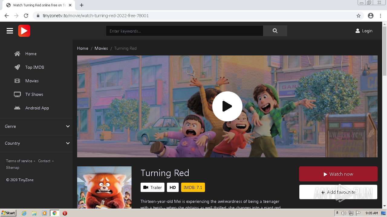The width and height of the screenshot is (387, 217).
Task: Click the Movies film strip icon
Action: (17, 81)
